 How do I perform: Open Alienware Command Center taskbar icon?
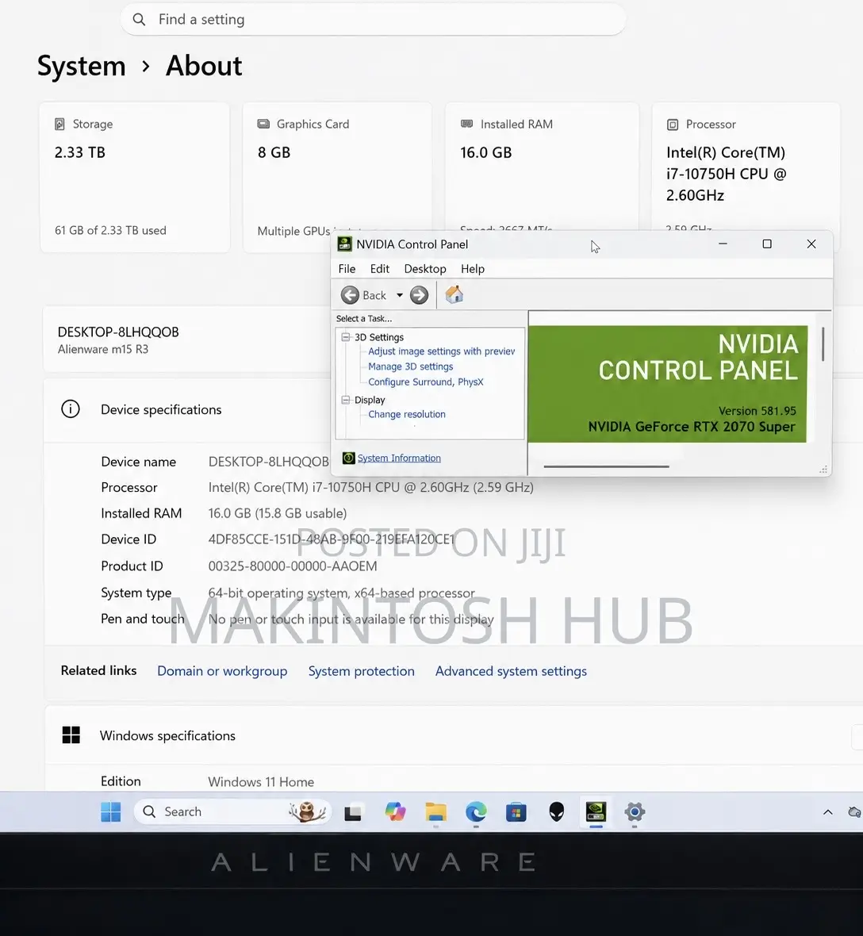click(x=556, y=811)
